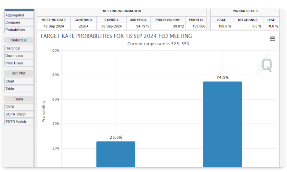Open the Dot Plot Table item
This screenshot has width=287, height=172.
coord(19,89)
